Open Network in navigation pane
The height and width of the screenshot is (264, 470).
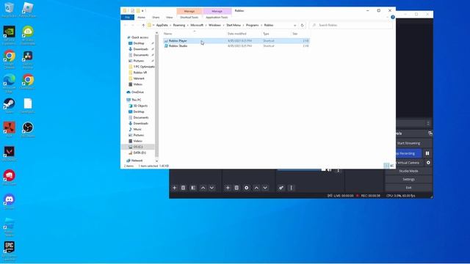[137, 161]
